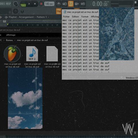Open the Fichier menu in Notepad
138x138 pixels.
(66, 17)
